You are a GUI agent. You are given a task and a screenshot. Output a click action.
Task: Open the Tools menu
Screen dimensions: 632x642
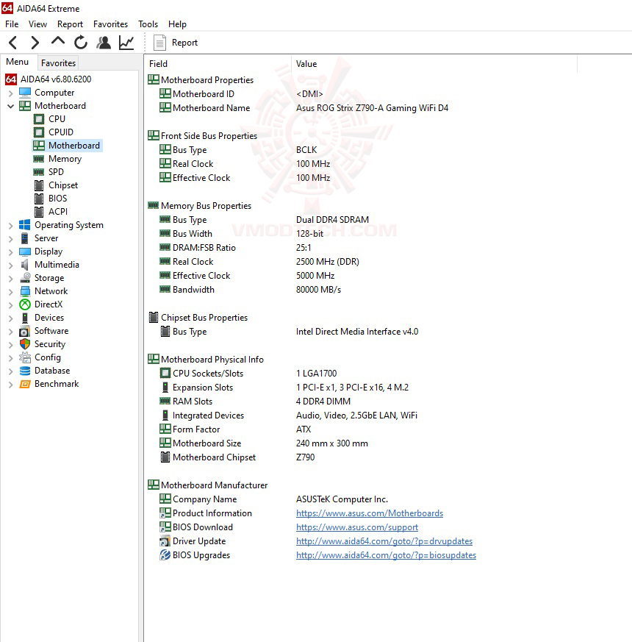[x=148, y=24]
